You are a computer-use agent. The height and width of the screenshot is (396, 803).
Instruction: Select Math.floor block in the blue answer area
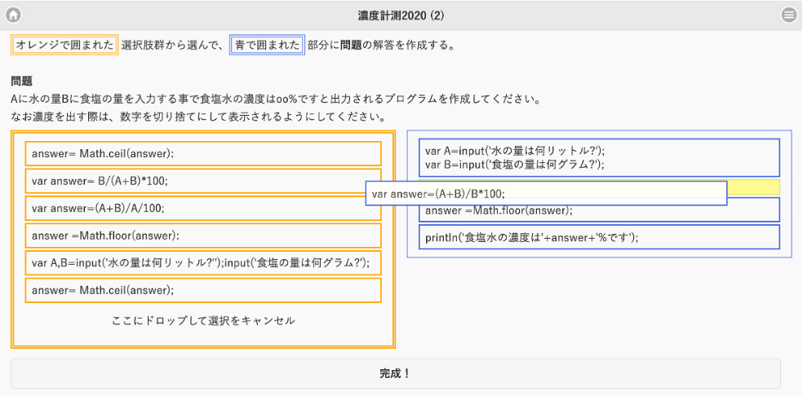tap(600, 210)
